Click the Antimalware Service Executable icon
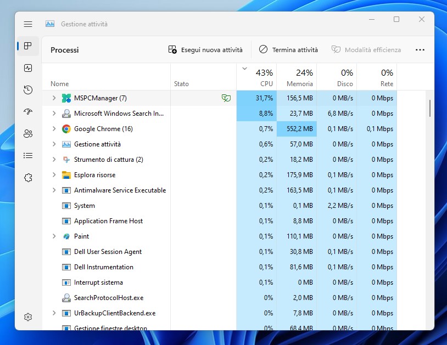This screenshot has width=447, height=345. tap(66, 190)
